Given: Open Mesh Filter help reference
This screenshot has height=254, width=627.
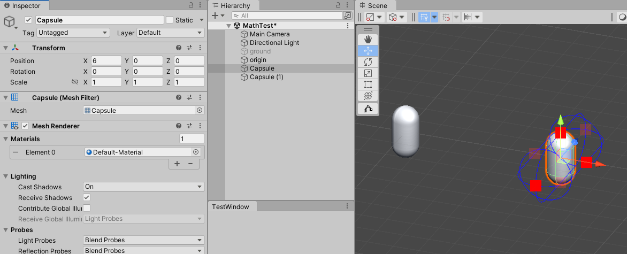Looking at the screenshot, I should [179, 98].
